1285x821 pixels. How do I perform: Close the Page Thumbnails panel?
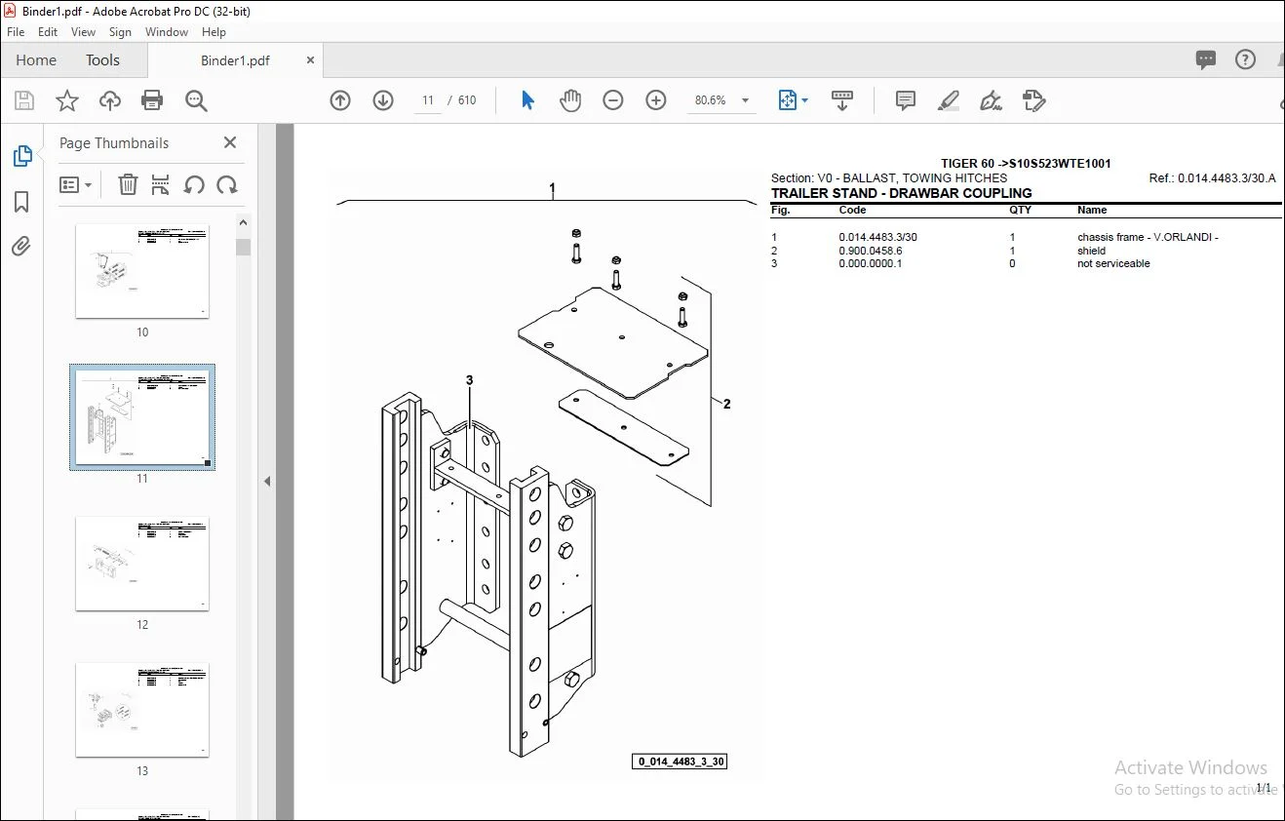pyautogui.click(x=230, y=142)
